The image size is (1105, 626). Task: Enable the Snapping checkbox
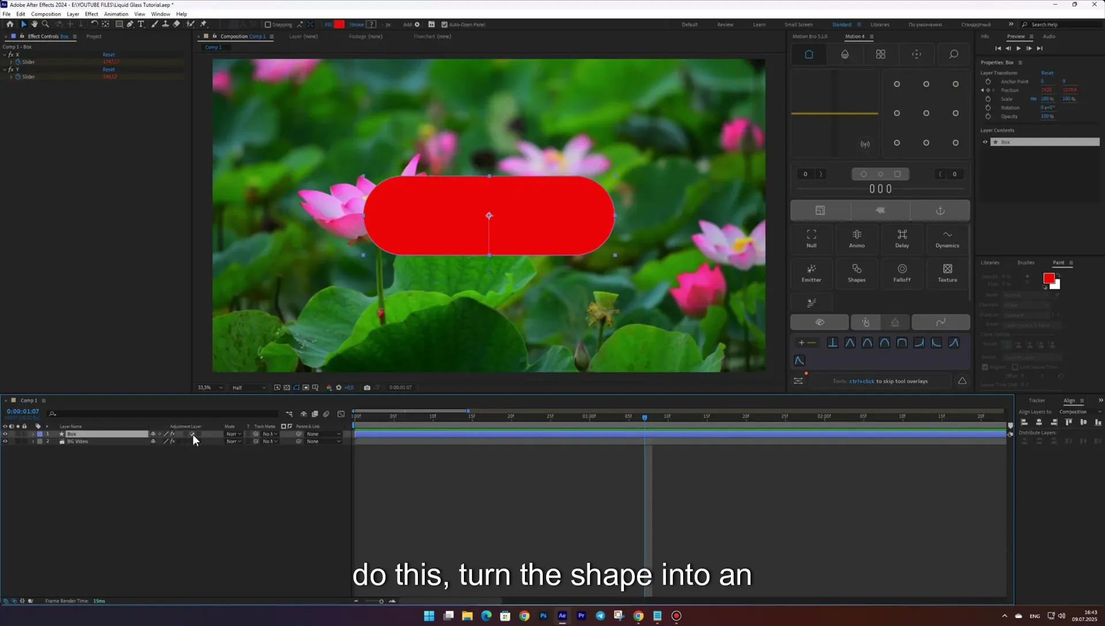click(268, 25)
